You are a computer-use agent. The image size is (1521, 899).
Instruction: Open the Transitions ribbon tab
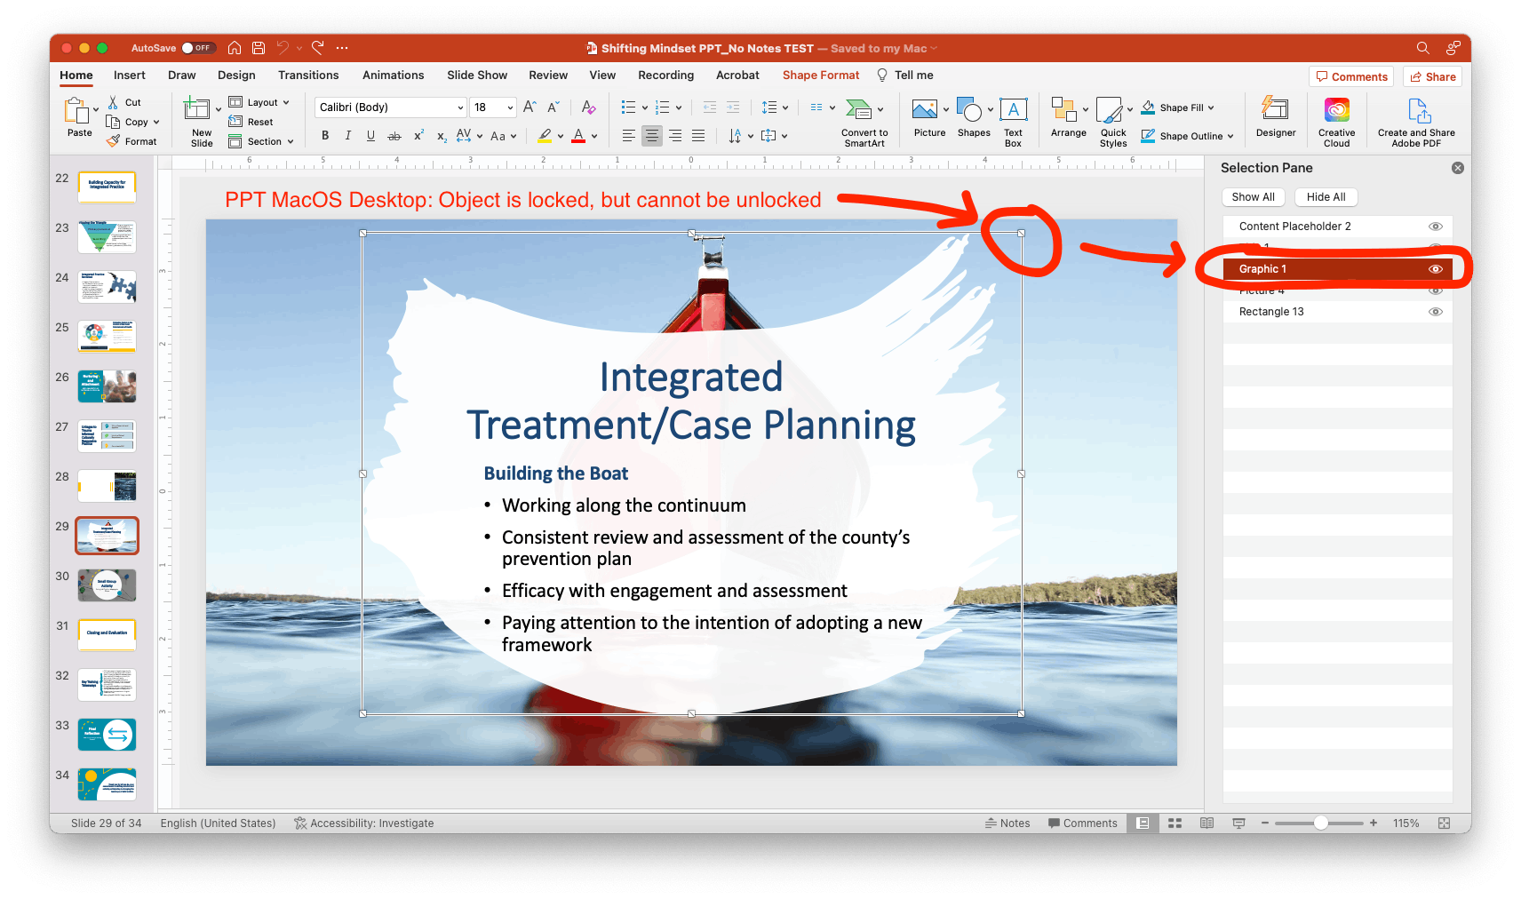[307, 75]
